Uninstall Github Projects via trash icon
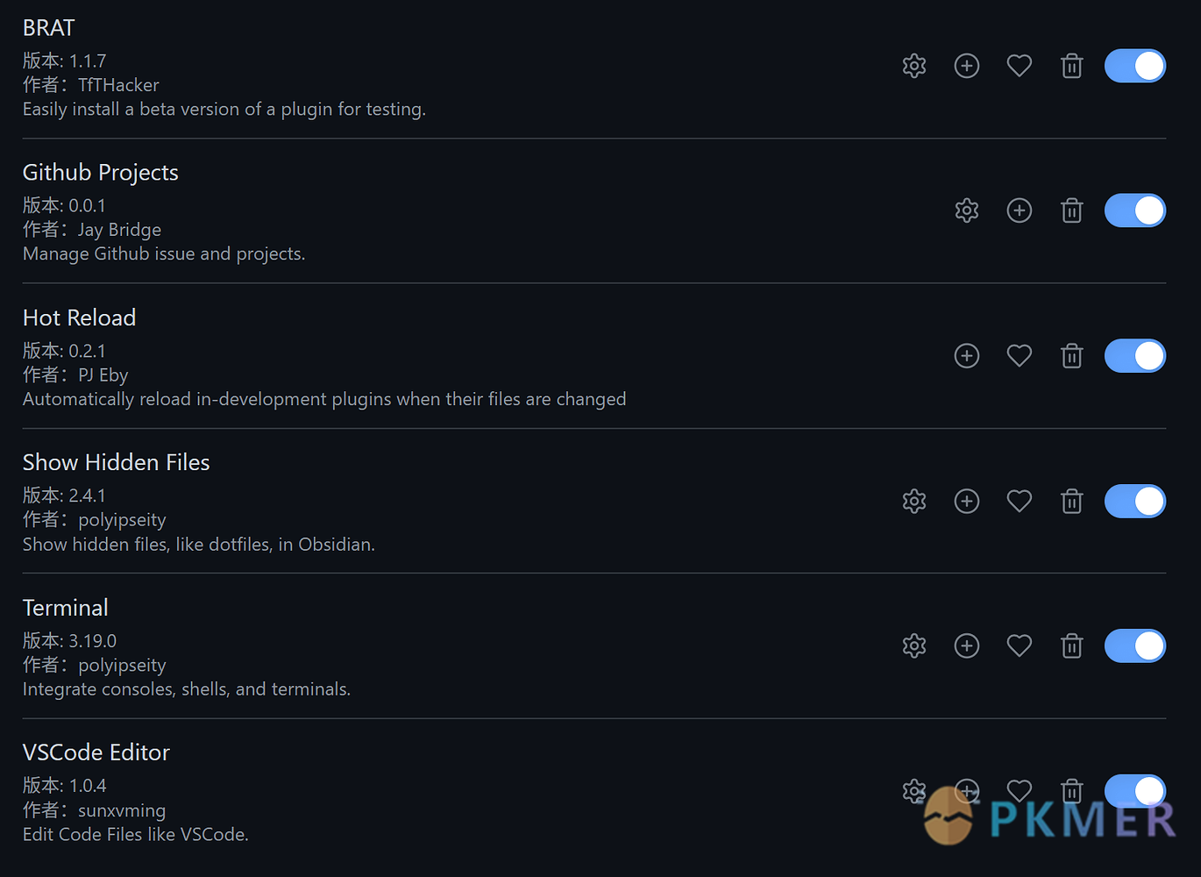 point(1072,210)
